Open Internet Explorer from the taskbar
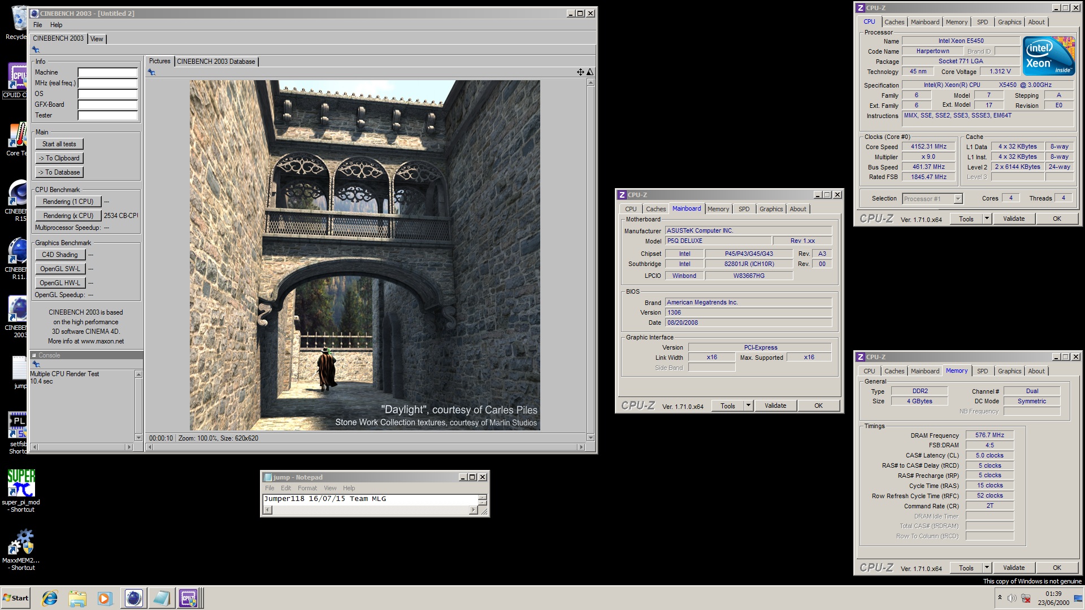Image resolution: width=1085 pixels, height=610 pixels. (x=50, y=598)
